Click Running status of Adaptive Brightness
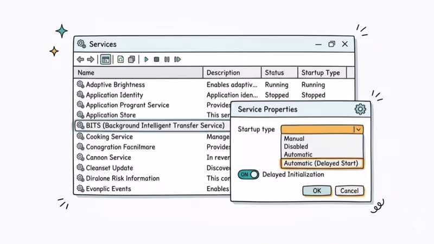 click(x=277, y=85)
